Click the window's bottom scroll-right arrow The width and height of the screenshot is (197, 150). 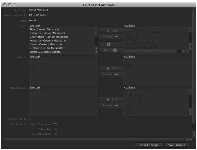pyautogui.click(x=191, y=139)
